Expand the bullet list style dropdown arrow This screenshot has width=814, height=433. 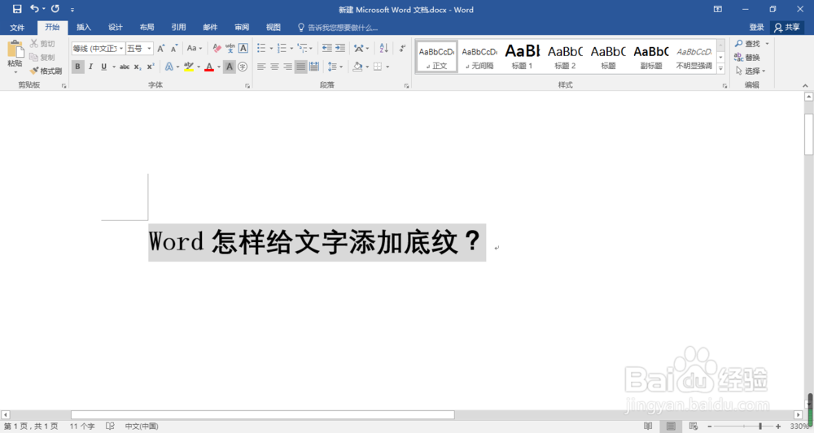point(271,49)
